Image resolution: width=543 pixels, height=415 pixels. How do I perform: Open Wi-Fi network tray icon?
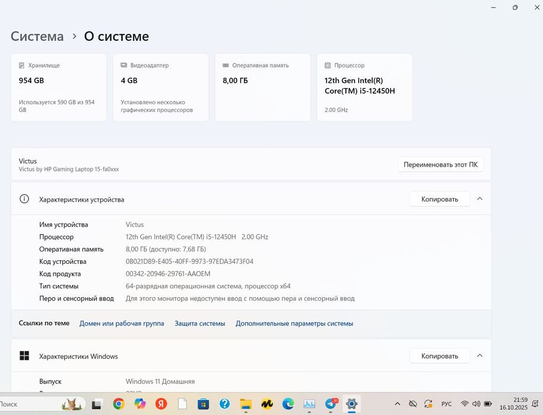[x=465, y=404]
